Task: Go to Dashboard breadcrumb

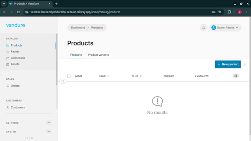Action: tap(78, 28)
